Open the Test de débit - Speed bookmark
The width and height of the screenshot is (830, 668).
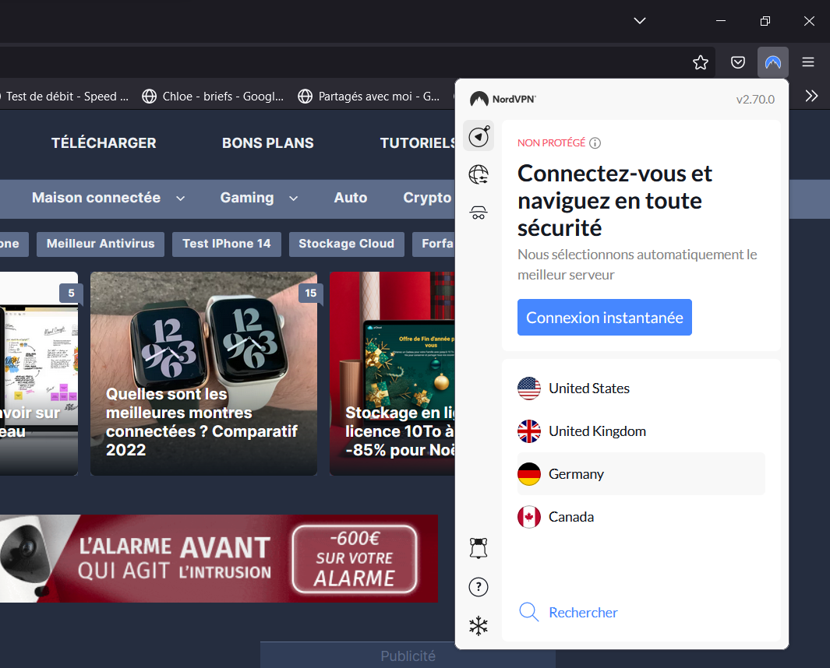[x=64, y=97]
